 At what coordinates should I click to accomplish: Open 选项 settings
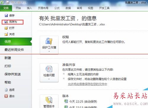click(12, 90)
